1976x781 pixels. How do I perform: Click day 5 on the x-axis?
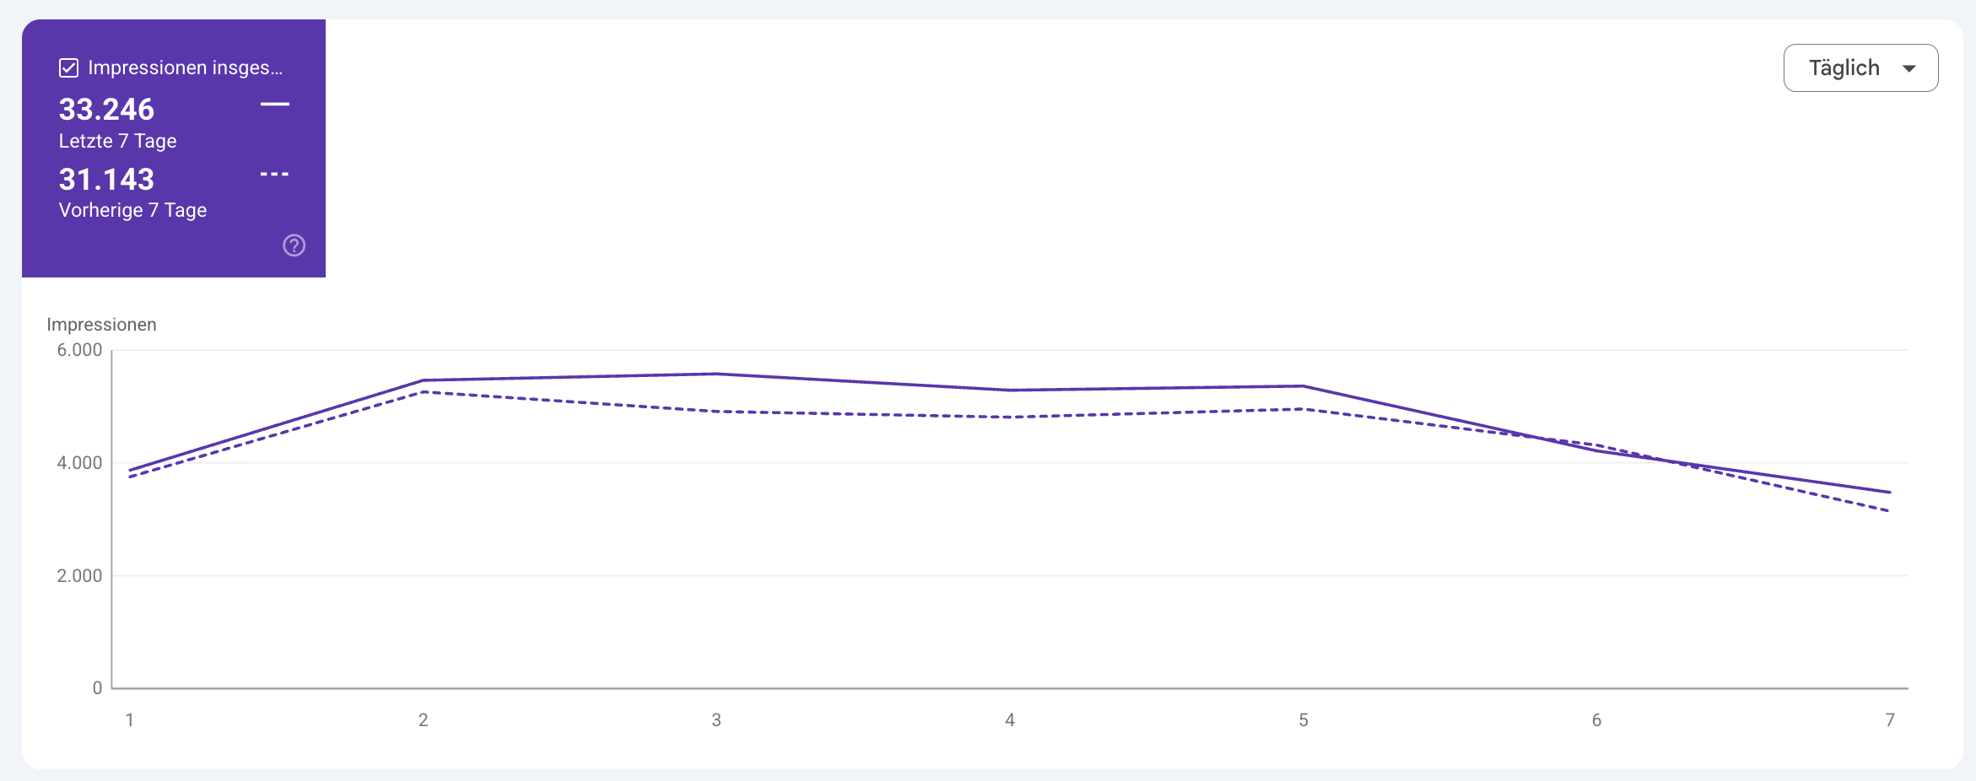pos(1304,720)
